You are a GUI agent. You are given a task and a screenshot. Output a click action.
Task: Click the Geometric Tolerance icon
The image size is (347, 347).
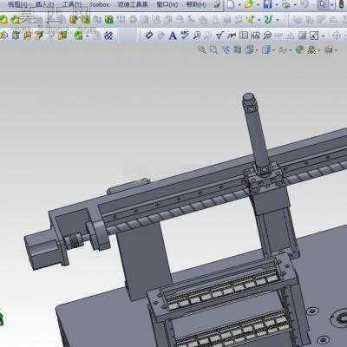(244, 36)
